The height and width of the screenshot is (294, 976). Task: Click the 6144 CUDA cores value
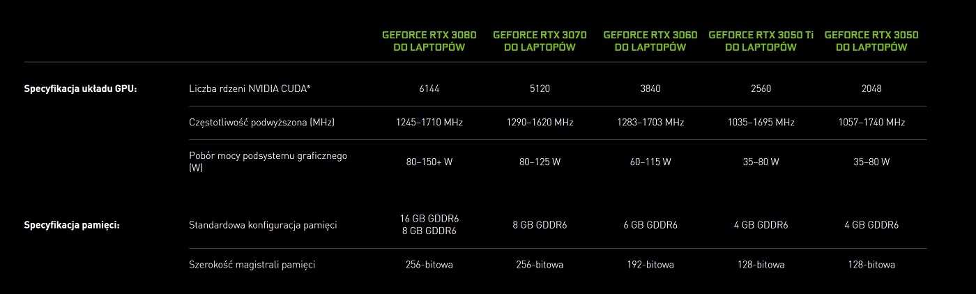pos(429,88)
